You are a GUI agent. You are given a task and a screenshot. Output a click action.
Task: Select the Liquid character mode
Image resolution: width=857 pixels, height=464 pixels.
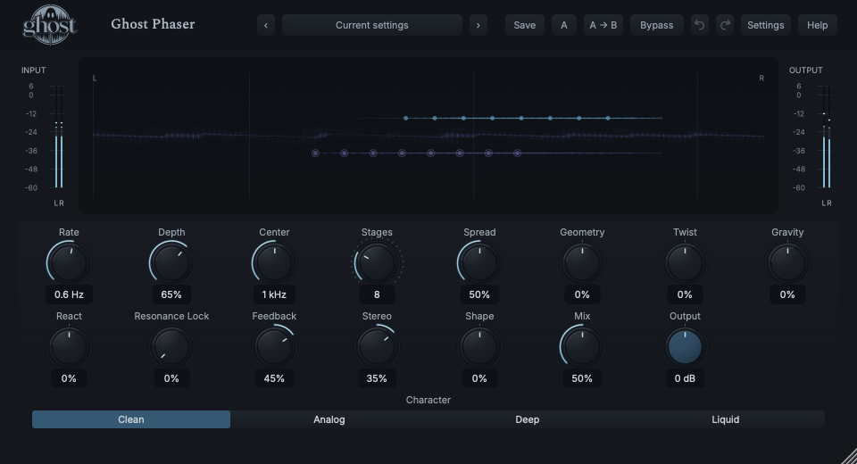pos(725,419)
